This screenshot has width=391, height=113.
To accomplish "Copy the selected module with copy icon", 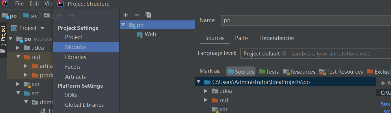I will tap(148, 15).
